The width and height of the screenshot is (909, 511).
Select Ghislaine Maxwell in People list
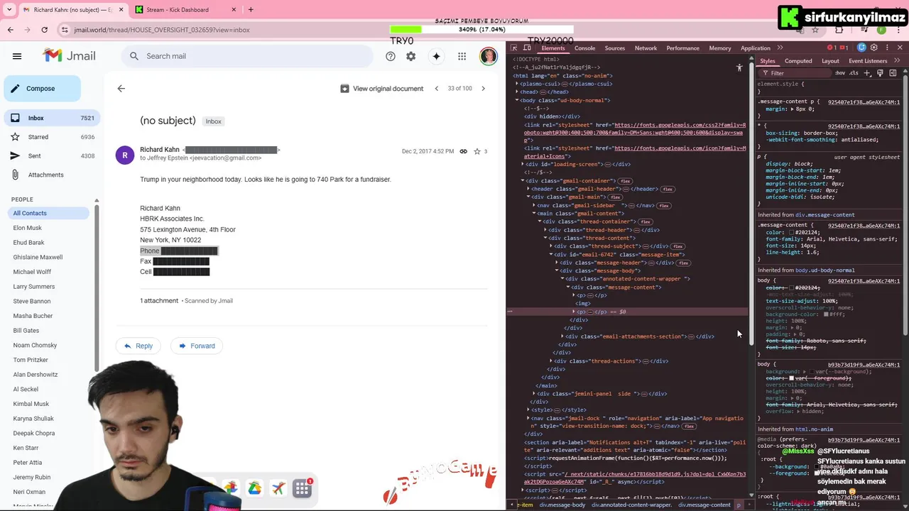coord(38,257)
